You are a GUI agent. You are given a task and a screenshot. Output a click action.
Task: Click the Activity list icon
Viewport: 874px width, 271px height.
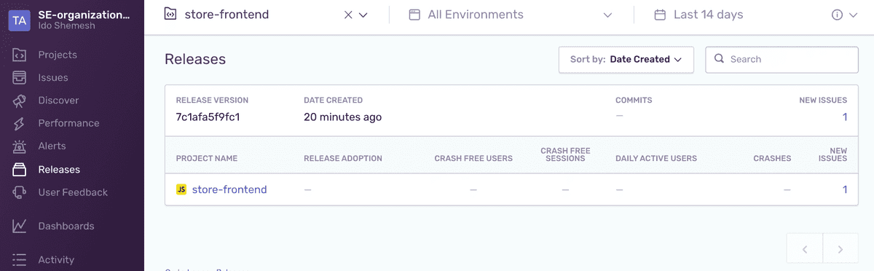tap(20, 259)
